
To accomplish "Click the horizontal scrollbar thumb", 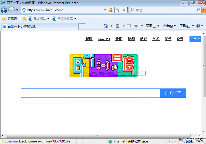I will coord(98,136).
